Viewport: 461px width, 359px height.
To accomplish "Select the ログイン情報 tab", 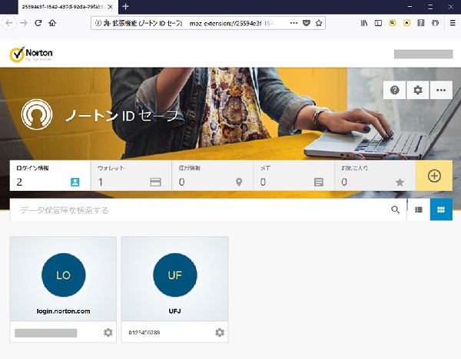I will coord(50,176).
